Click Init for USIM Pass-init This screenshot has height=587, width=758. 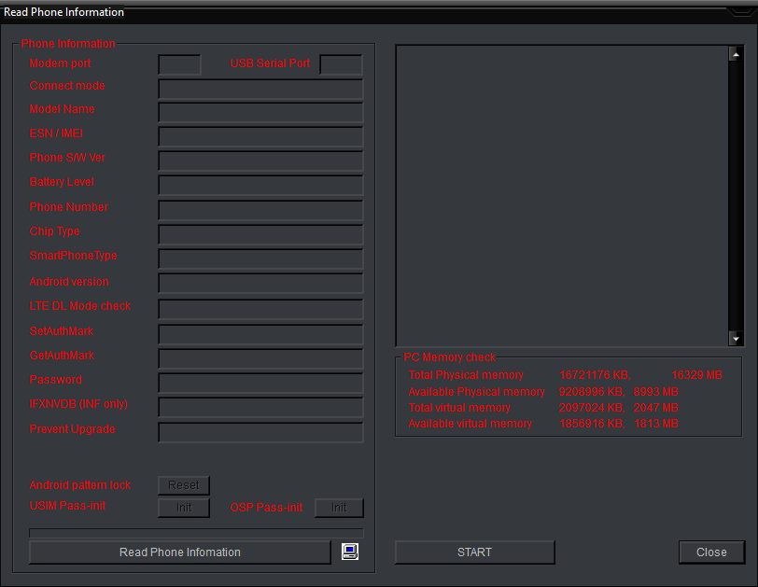(184, 508)
